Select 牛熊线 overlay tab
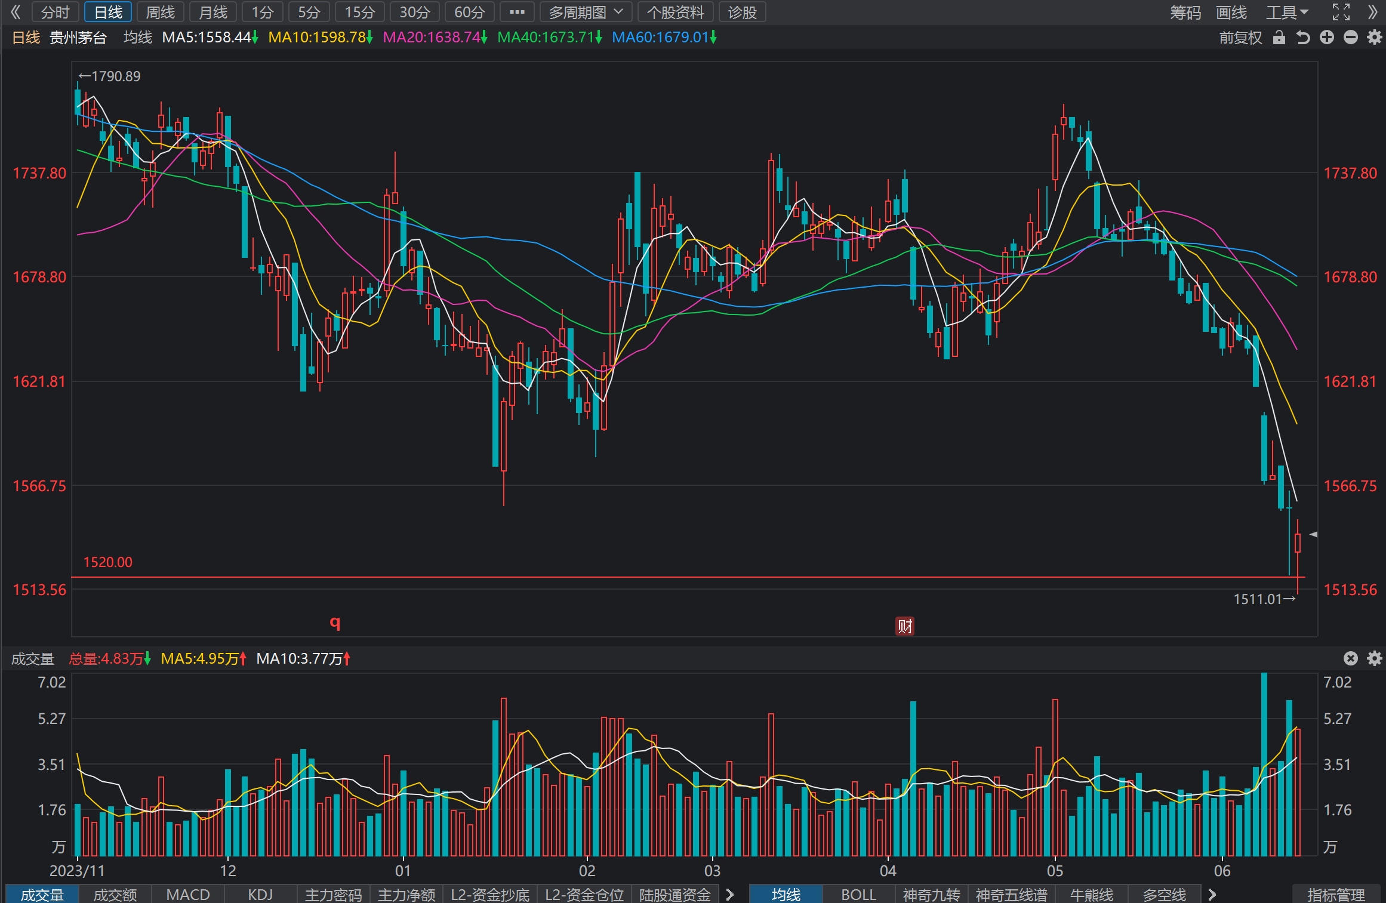Image resolution: width=1386 pixels, height=903 pixels. coord(1092,894)
